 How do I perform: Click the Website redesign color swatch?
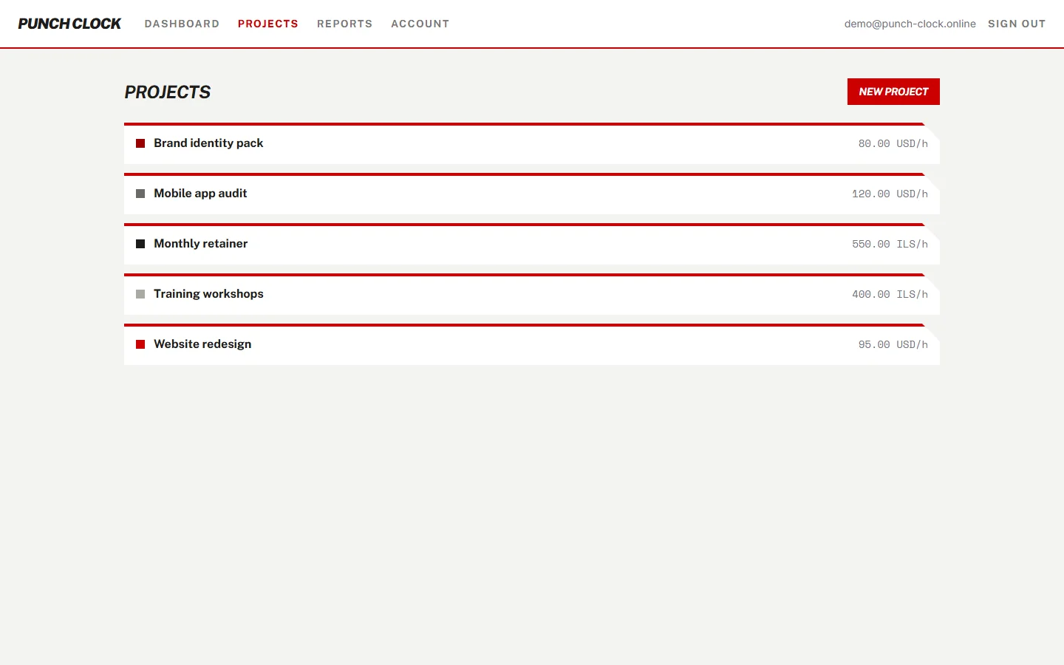(x=140, y=344)
